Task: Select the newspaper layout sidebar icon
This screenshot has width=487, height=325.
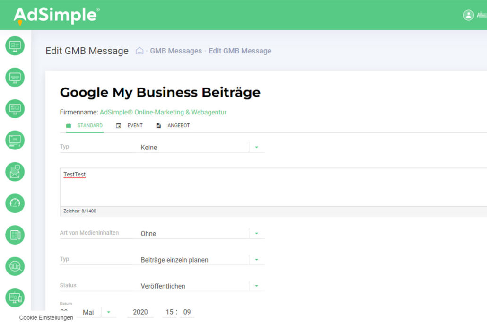Action: click(x=15, y=235)
